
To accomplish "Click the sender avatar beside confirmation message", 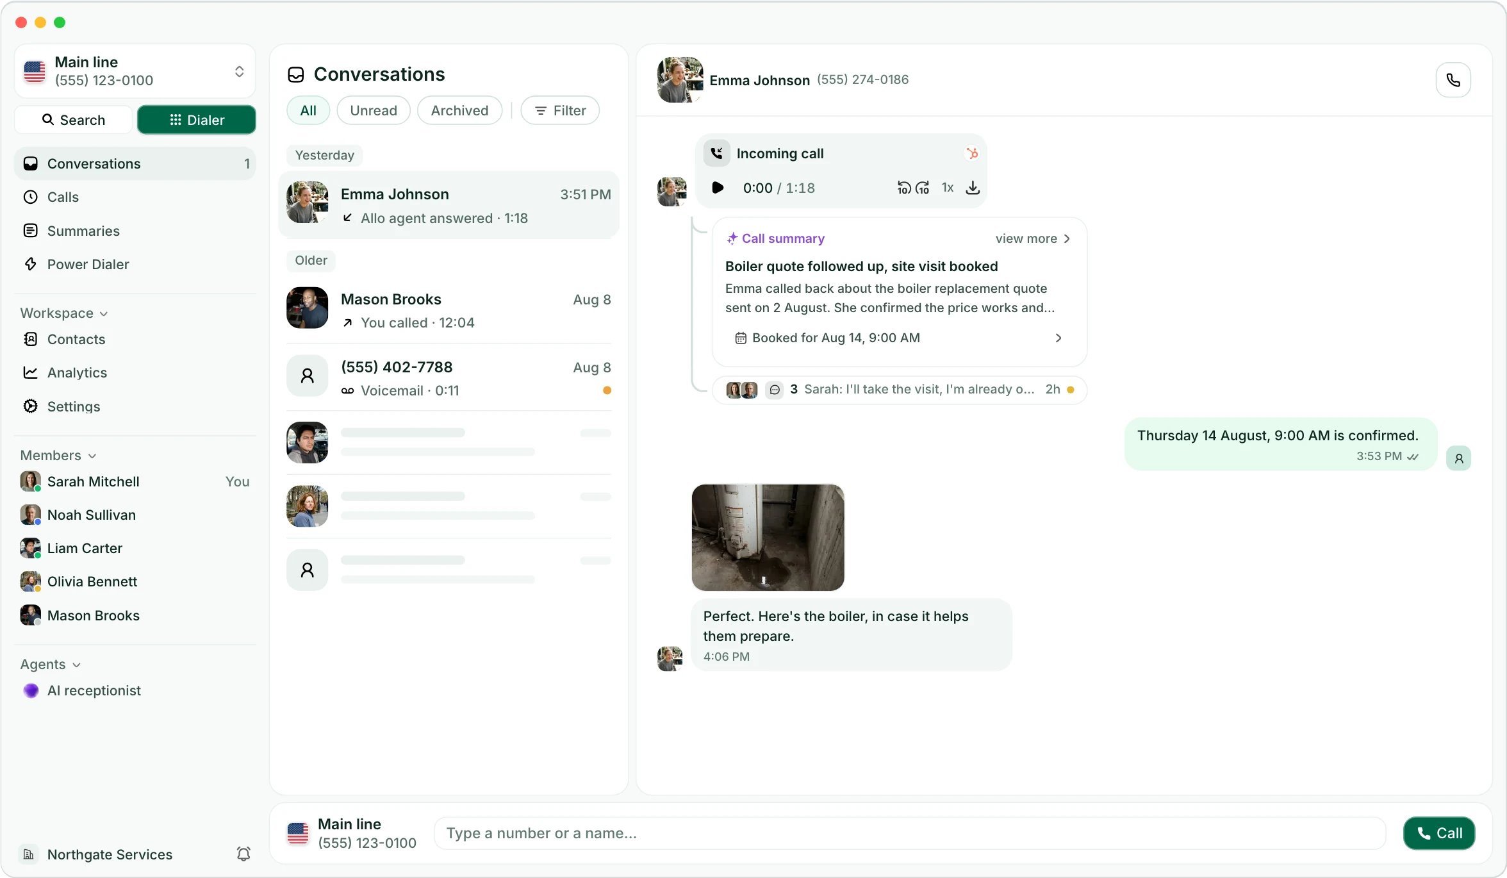I will [1459, 458].
